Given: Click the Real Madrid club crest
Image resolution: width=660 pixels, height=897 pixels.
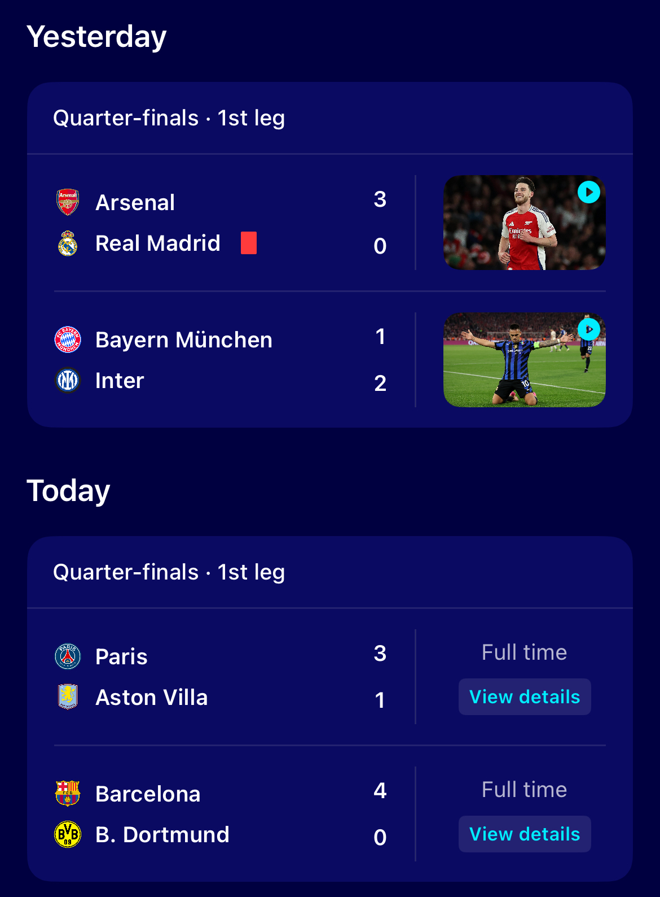Looking at the screenshot, I should tap(68, 243).
